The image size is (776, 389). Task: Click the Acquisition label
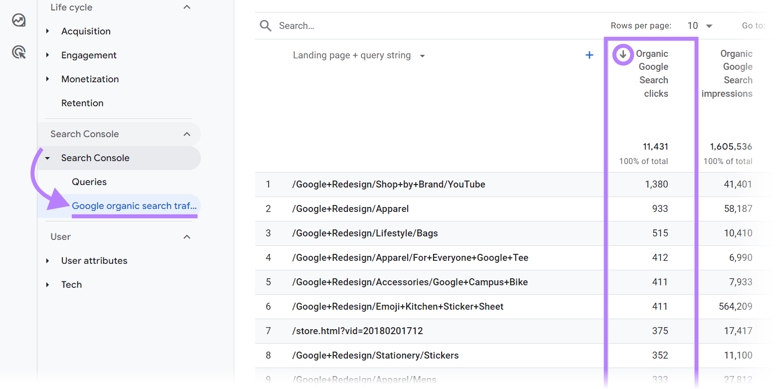click(86, 31)
